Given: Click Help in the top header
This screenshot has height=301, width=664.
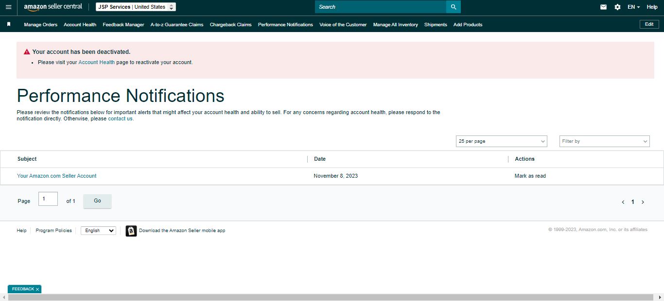Looking at the screenshot, I should click(x=652, y=7).
